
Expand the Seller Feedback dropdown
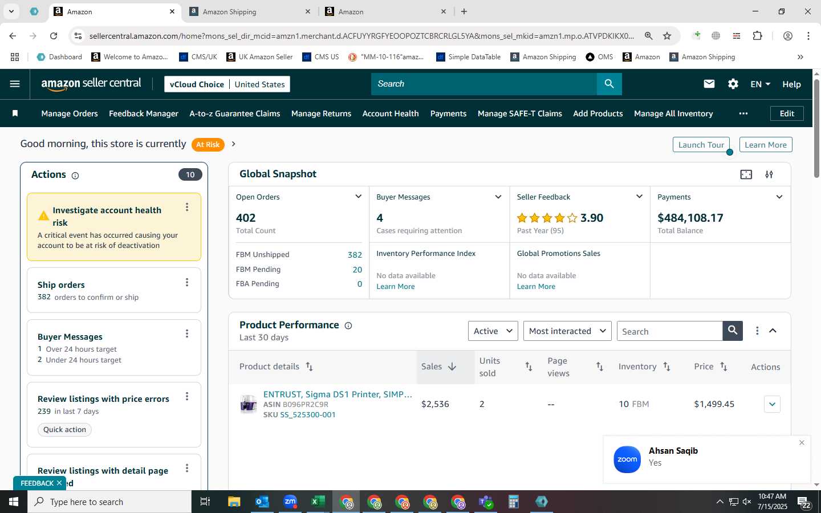point(639,197)
